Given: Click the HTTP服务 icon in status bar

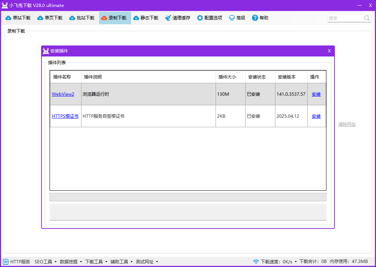Looking at the screenshot, I should pyautogui.click(x=6, y=261).
